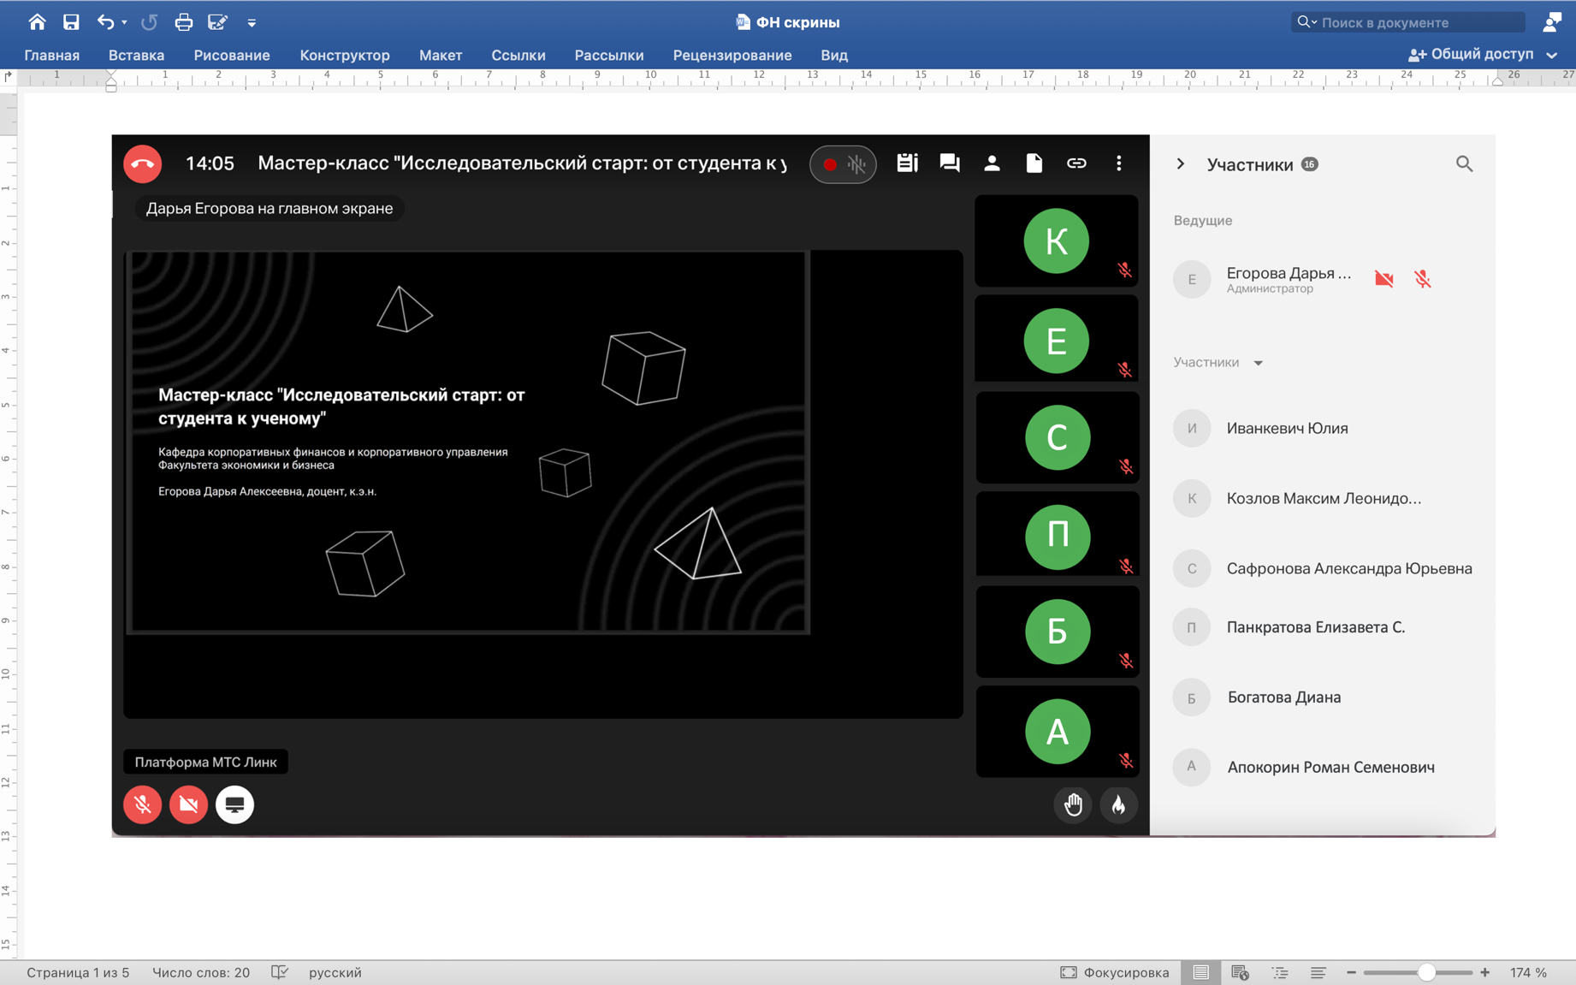
Task: Click the red hang-up call button
Action: (x=143, y=163)
